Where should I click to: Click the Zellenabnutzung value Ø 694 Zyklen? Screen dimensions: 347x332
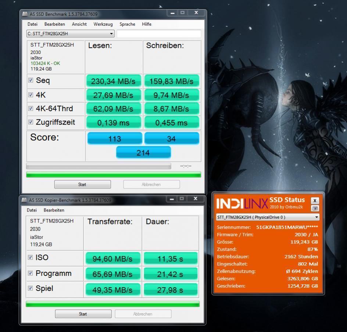coord(302,271)
